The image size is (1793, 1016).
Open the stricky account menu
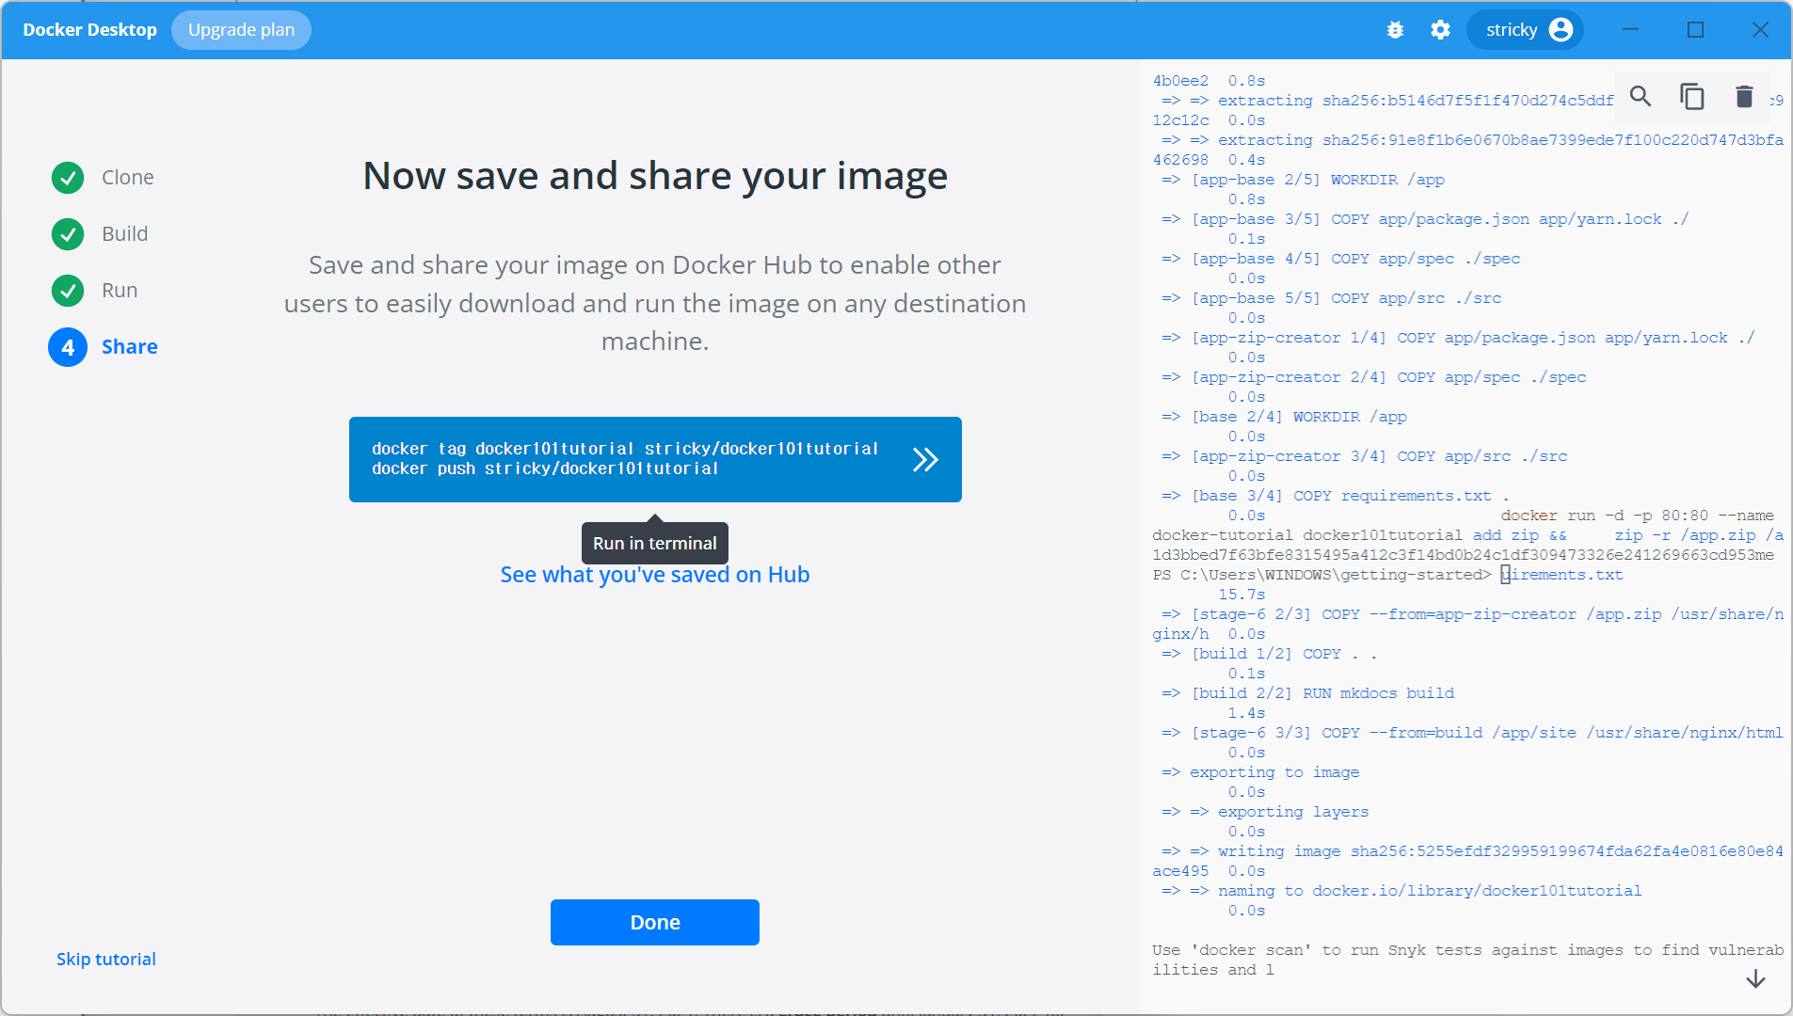pos(1526,30)
